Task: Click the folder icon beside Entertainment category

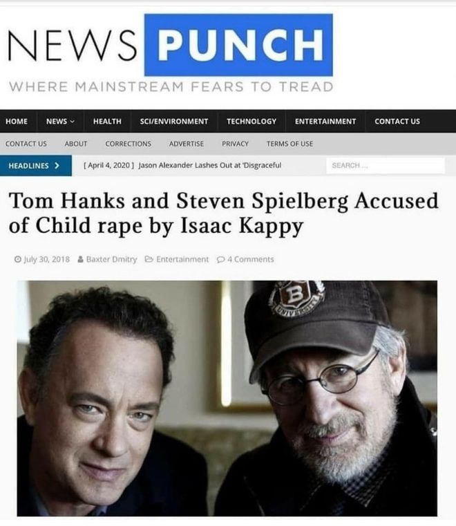Action: click(149, 259)
